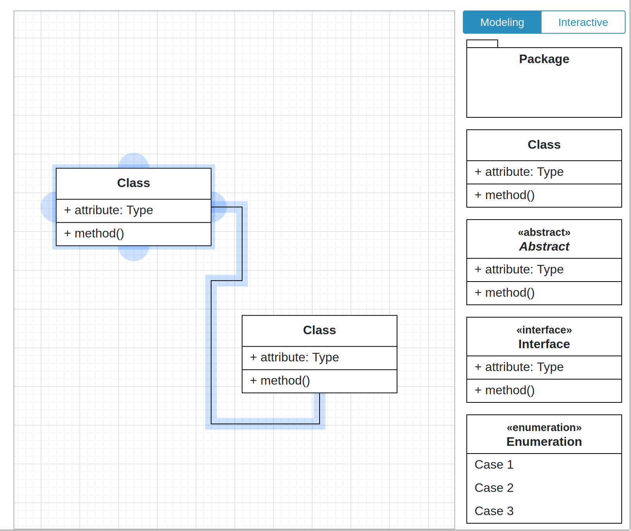Click the attribute row of palette Class template
Viewport: 631px width, 531px height.
(544, 172)
